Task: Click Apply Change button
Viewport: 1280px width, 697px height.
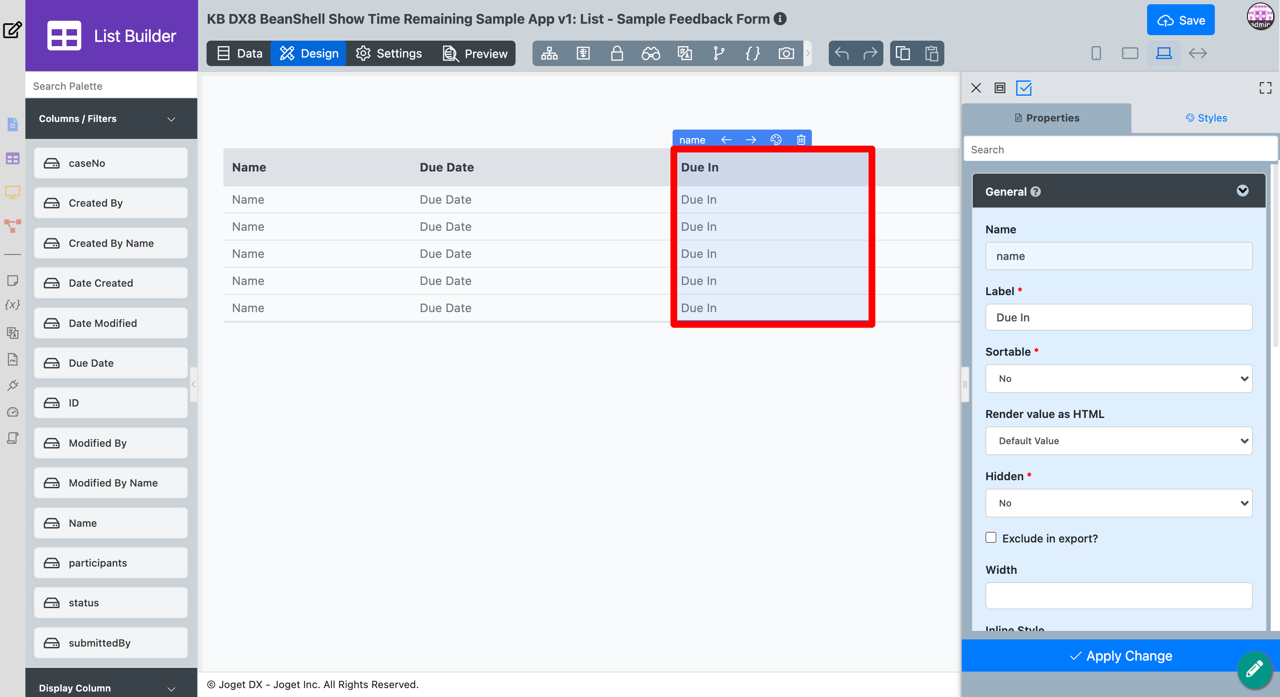Action: point(1120,656)
